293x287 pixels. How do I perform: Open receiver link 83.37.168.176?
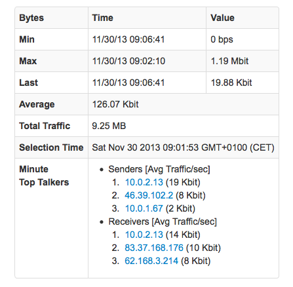tap(154, 248)
